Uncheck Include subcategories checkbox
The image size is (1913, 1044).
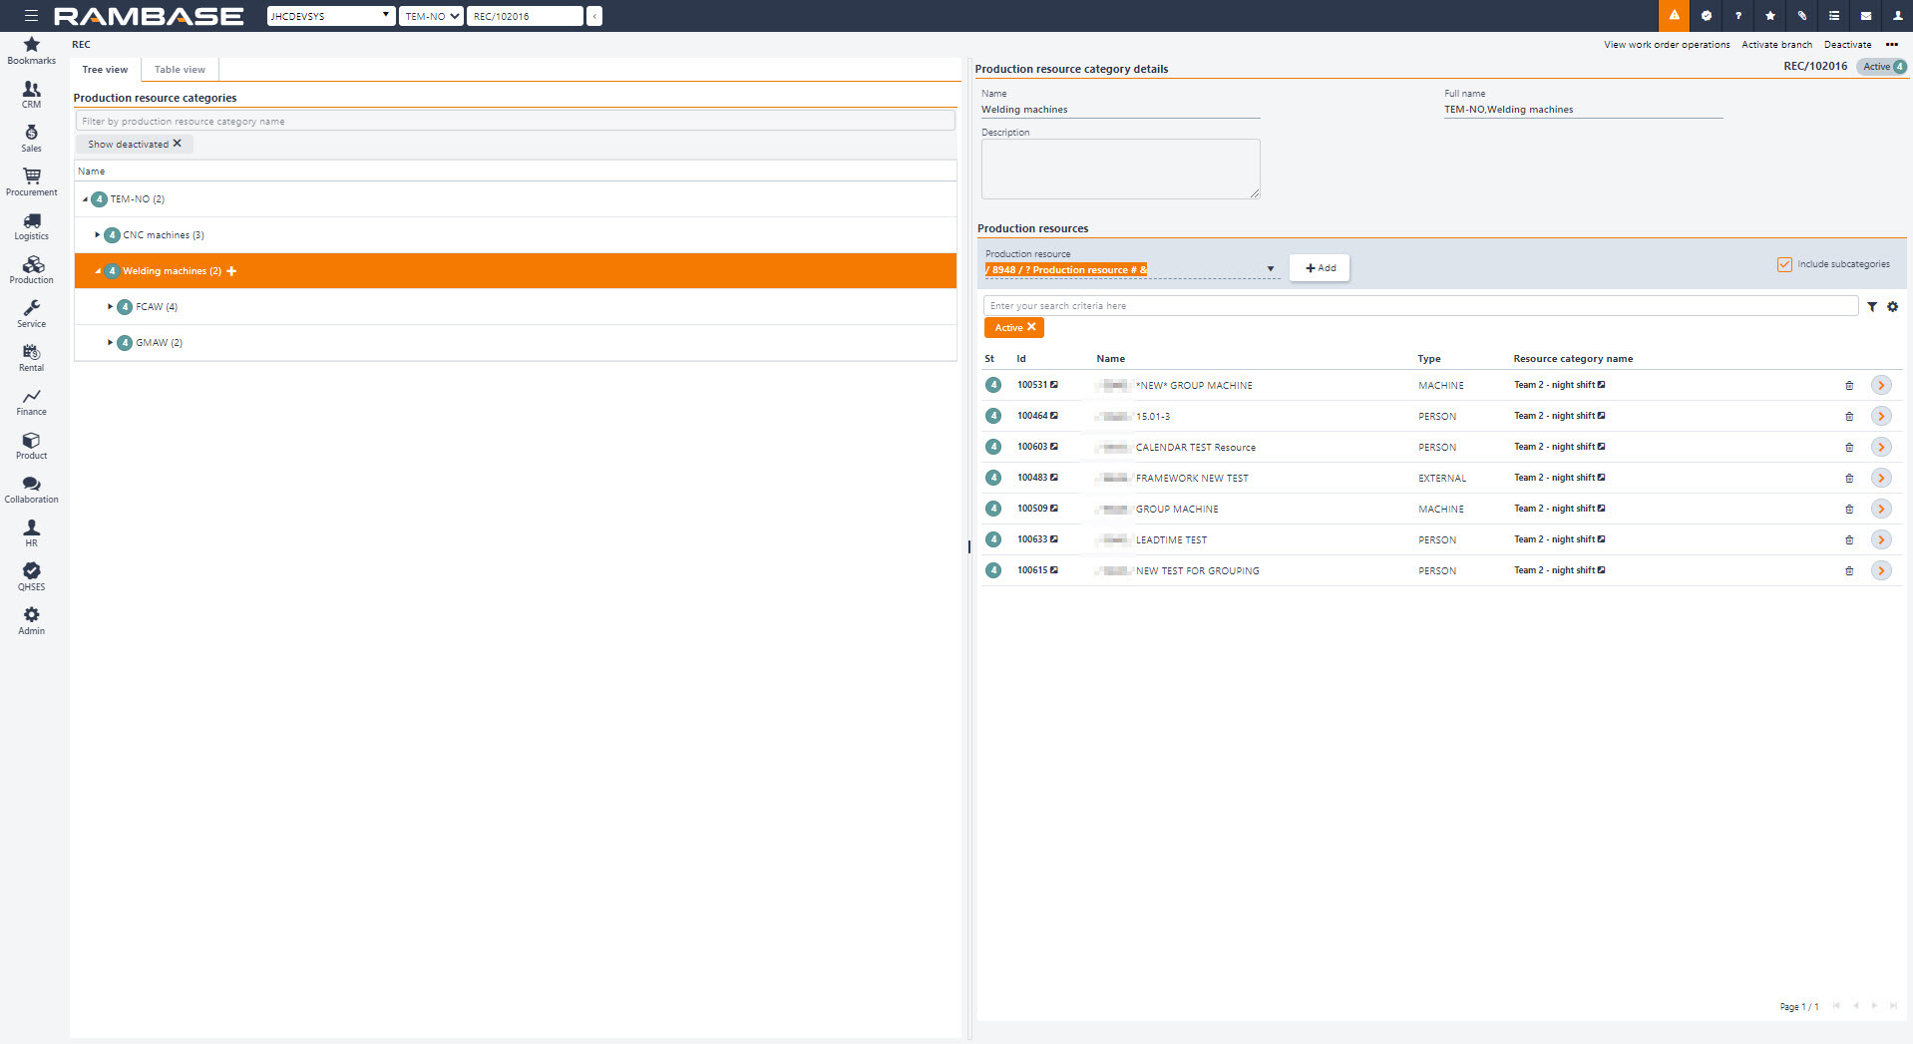point(1784,265)
